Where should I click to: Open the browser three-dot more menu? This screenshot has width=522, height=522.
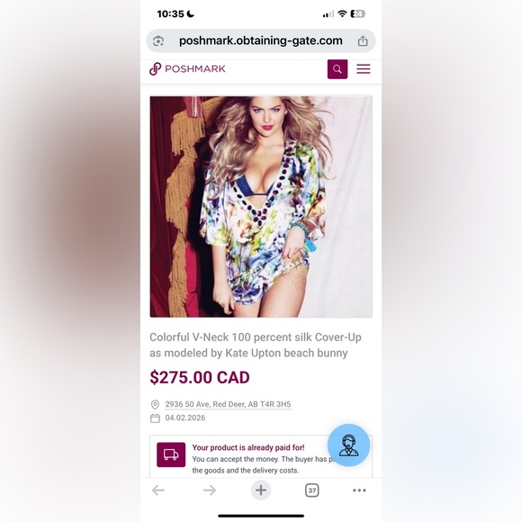[359, 490]
